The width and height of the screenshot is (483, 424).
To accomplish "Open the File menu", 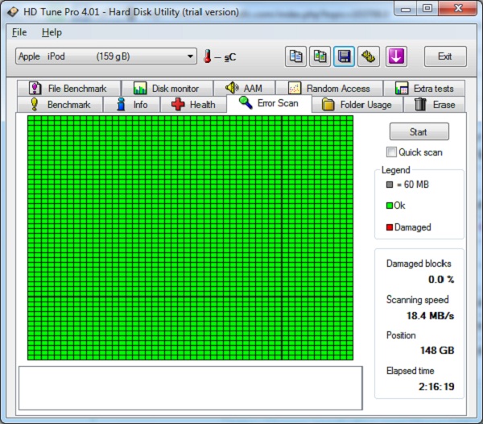I will (19, 32).
